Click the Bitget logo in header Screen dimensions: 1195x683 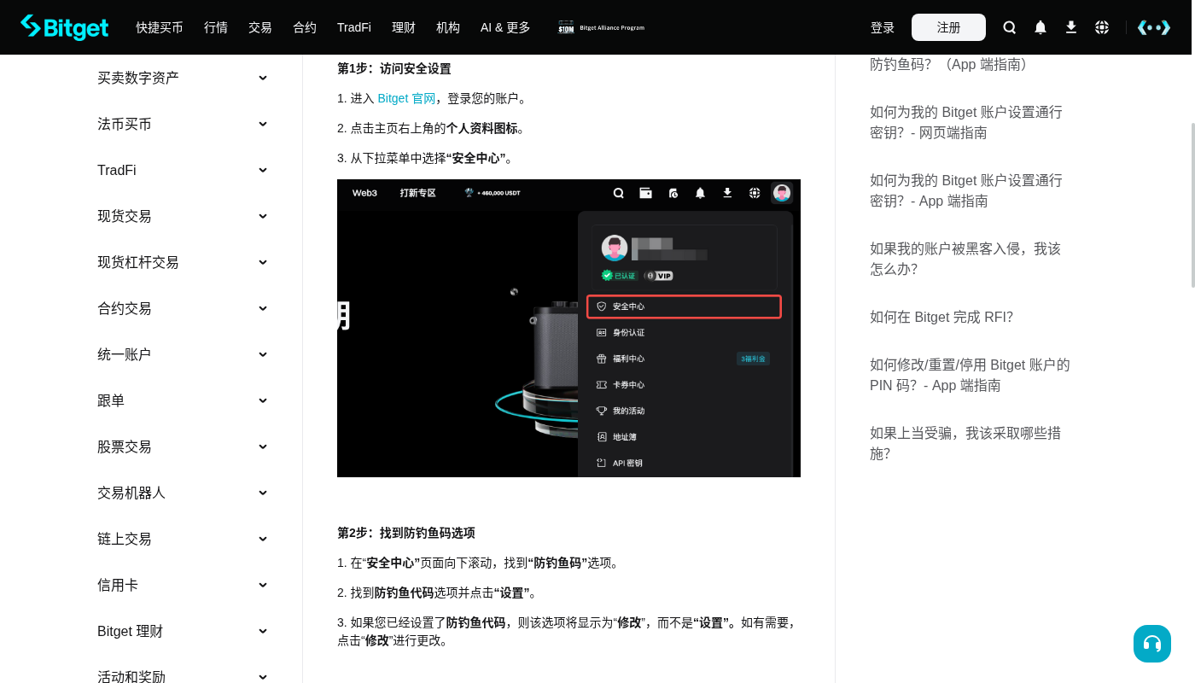point(65,27)
